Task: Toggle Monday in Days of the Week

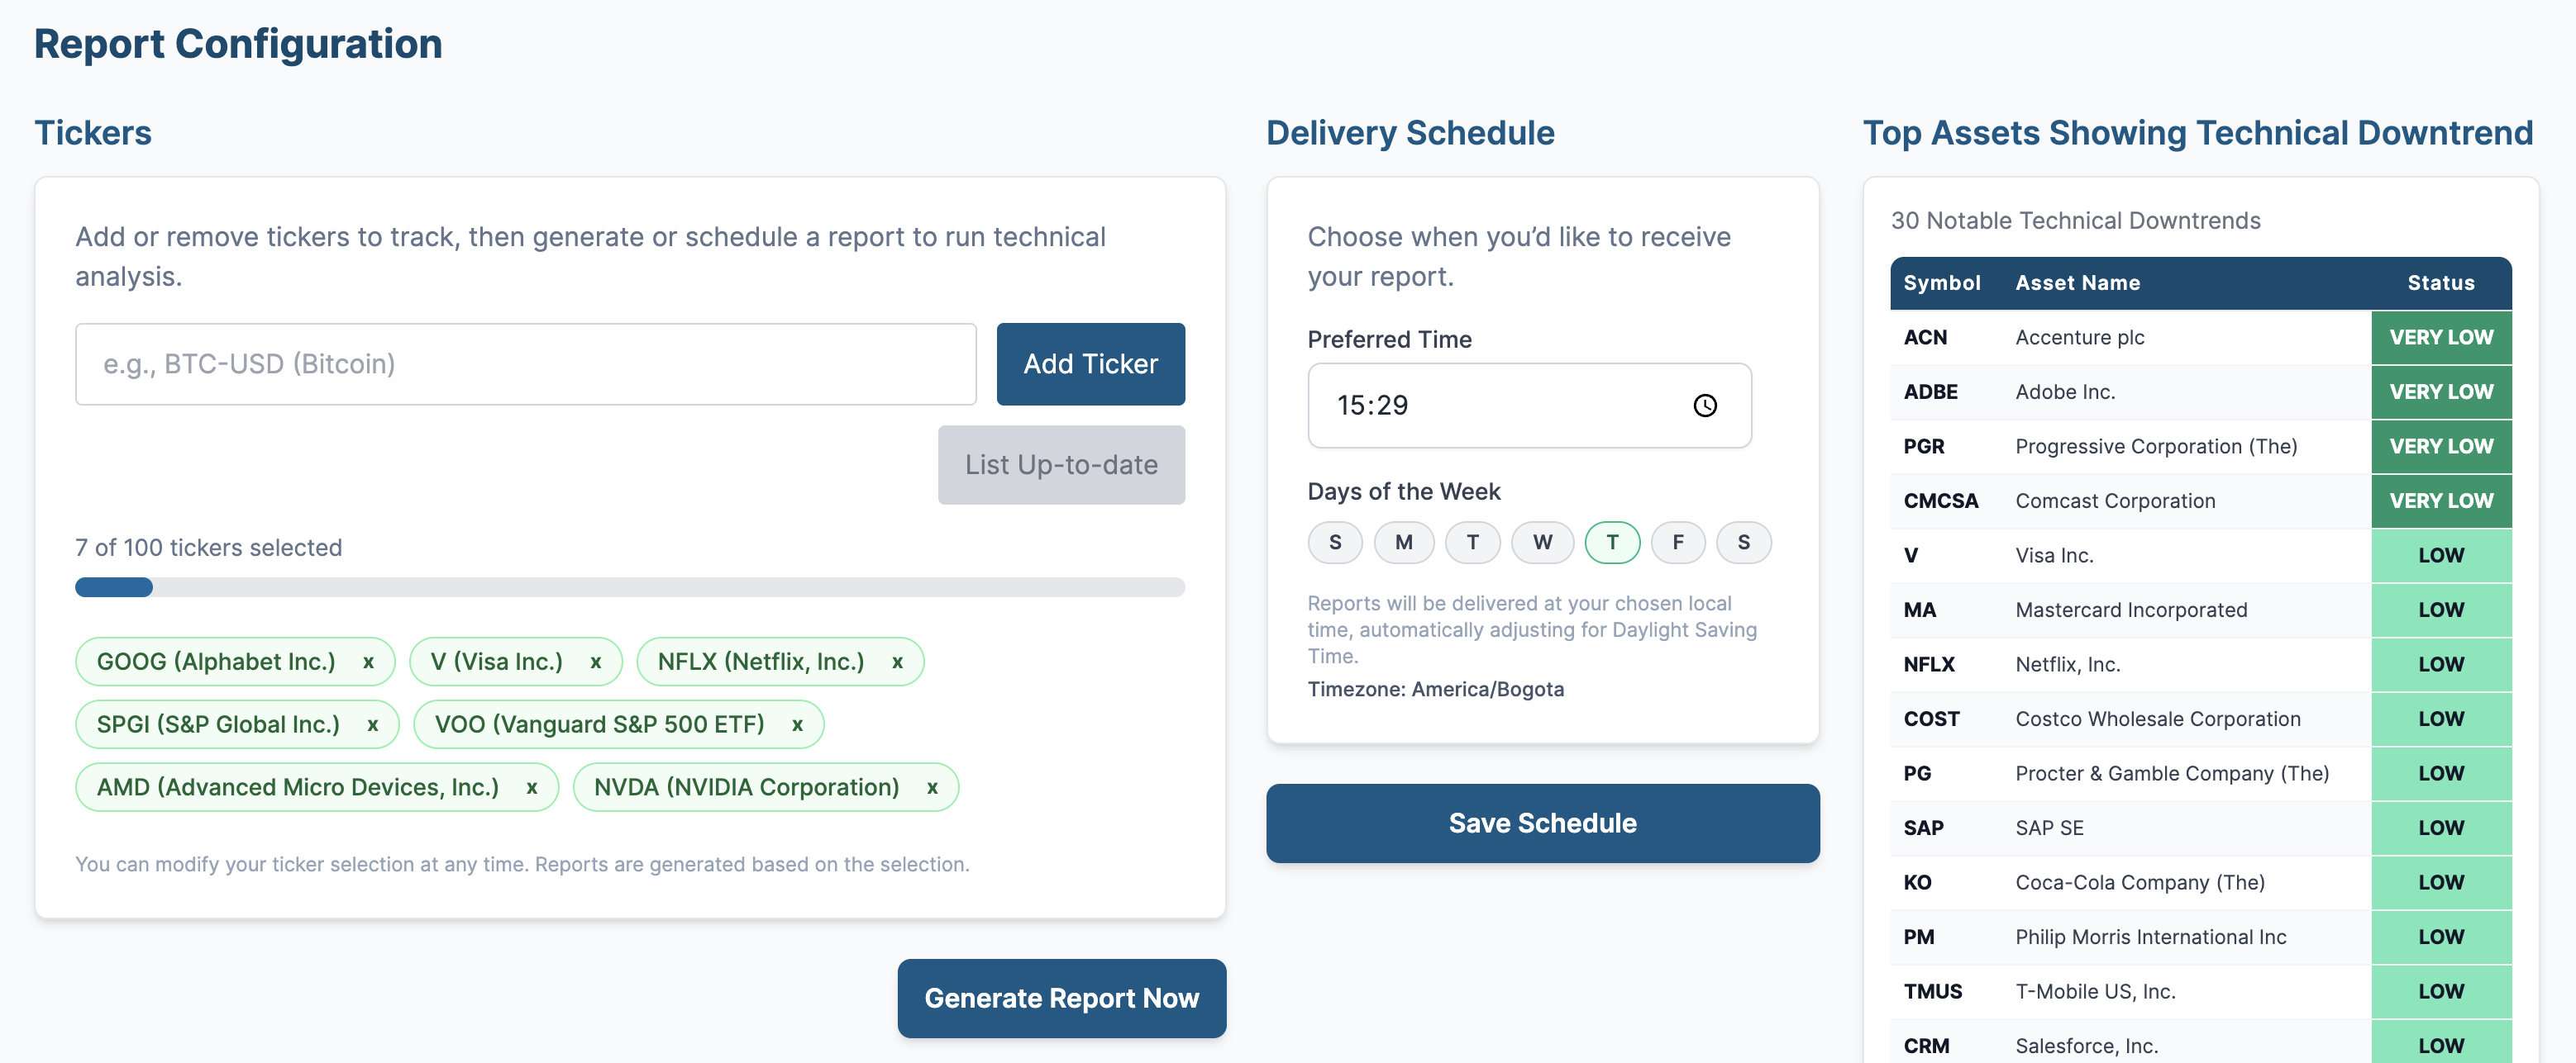Action: pos(1404,543)
